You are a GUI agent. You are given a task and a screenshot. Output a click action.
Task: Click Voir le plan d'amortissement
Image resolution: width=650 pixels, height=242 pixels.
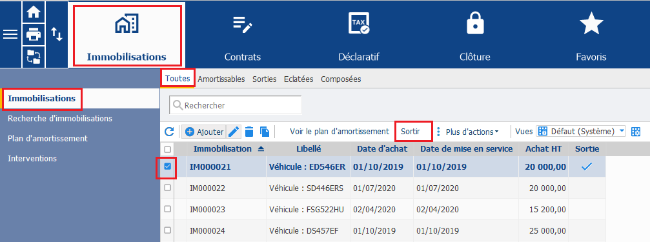[340, 132]
